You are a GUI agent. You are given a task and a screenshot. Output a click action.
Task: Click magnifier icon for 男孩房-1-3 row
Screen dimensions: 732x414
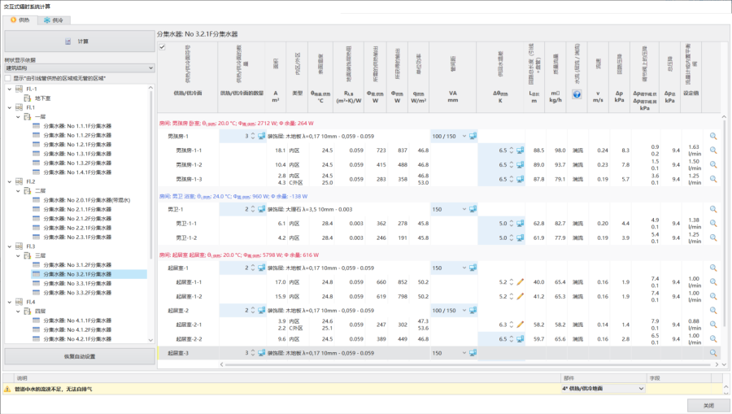(x=712, y=179)
